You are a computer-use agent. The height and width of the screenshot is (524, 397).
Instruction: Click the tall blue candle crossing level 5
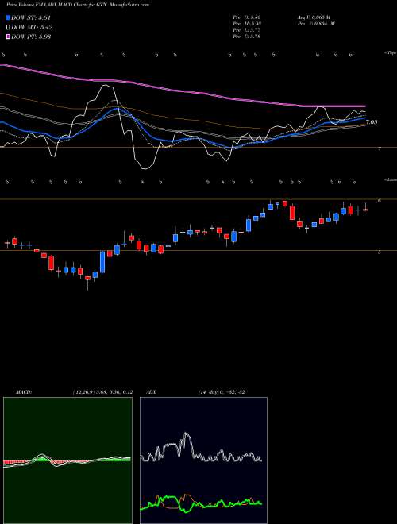tap(102, 262)
